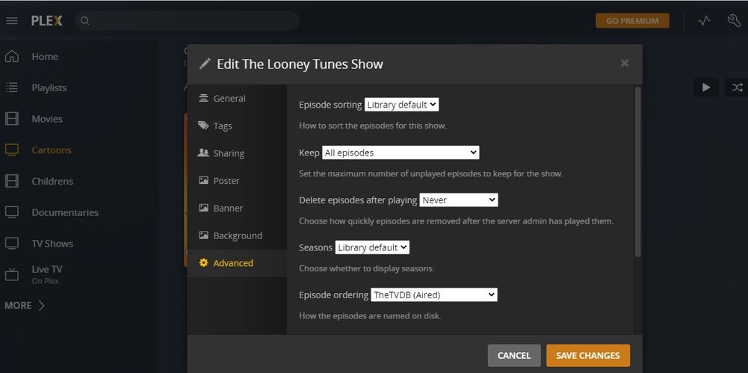Click the Plex logo
The width and height of the screenshot is (748, 373).
(47, 21)
